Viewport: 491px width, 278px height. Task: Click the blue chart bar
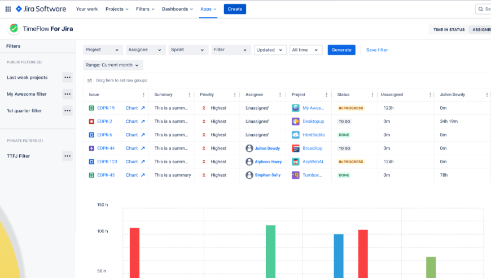[339, 256]
